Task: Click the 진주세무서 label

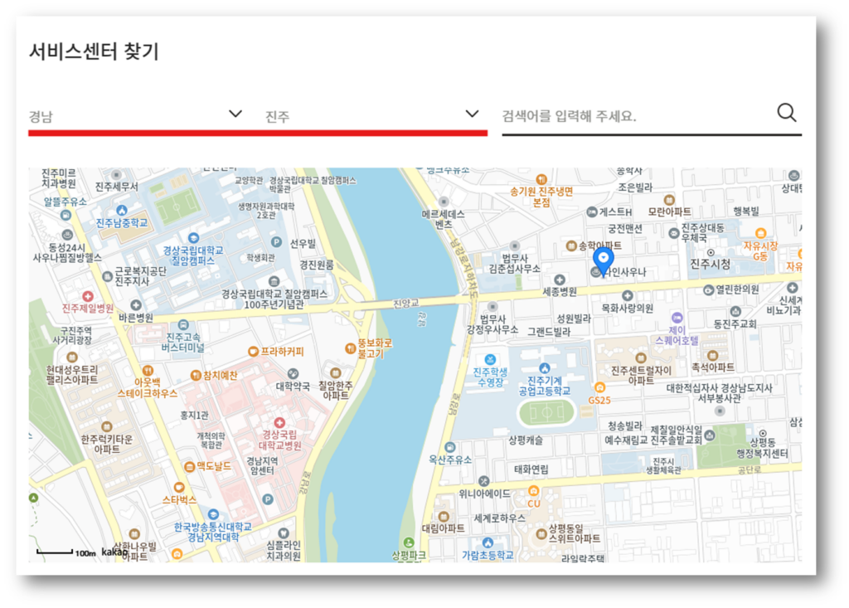Action: (116, 187)
